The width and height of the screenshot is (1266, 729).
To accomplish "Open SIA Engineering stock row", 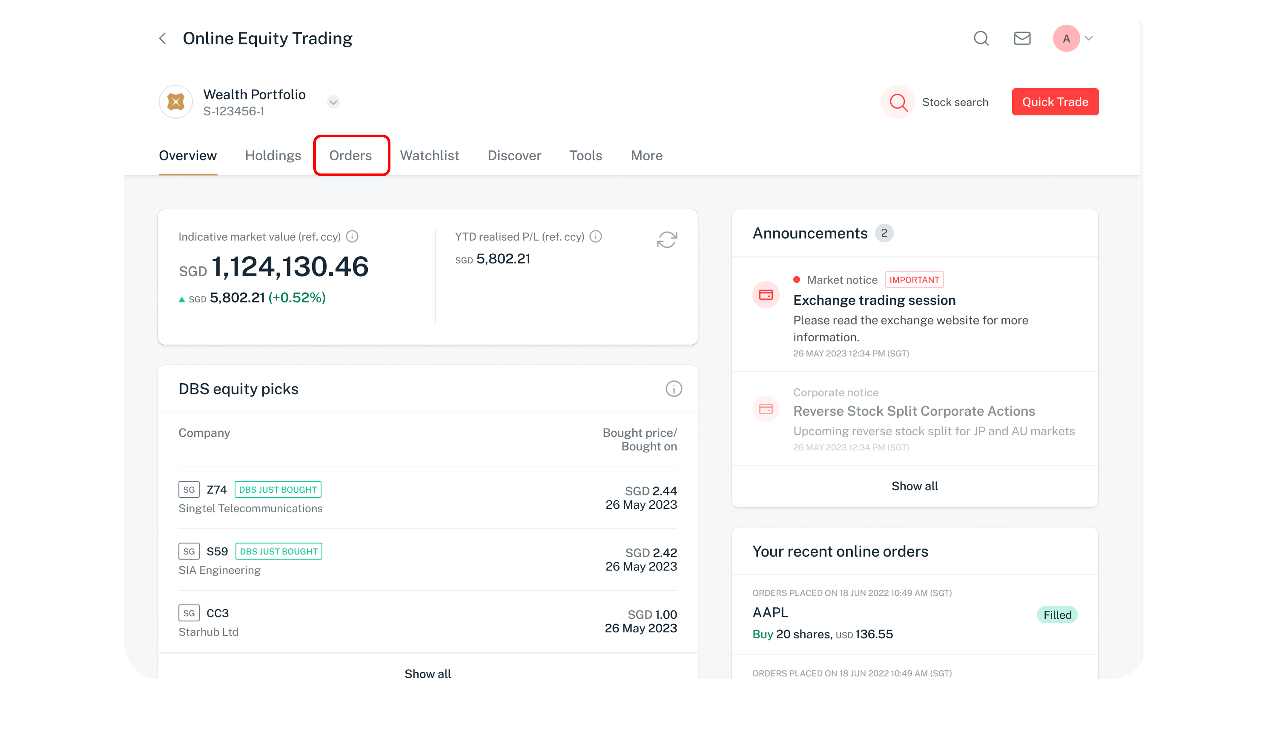I will point(428,560).
